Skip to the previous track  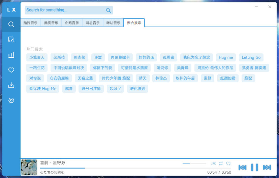click(242, 167)
